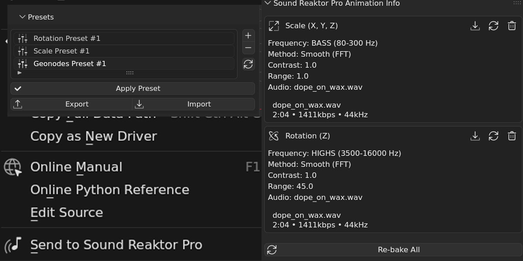This screenshot has height=261, width=523.
Task: Expand the preset list filter triangle
Action: point(19,73)
